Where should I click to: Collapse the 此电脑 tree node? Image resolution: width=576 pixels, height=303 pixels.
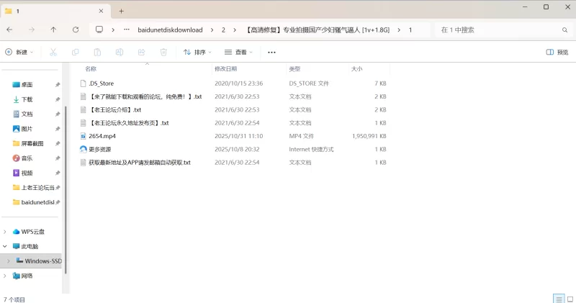[6, 246]
